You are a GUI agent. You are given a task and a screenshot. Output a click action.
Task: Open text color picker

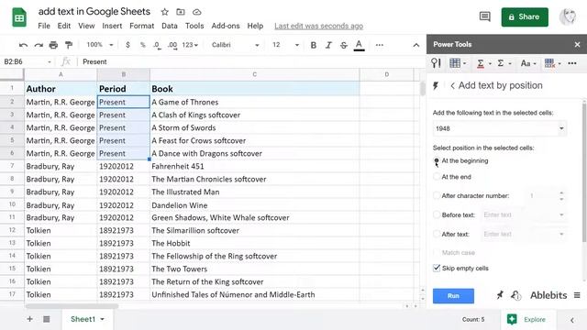click(x=359, y=45)
